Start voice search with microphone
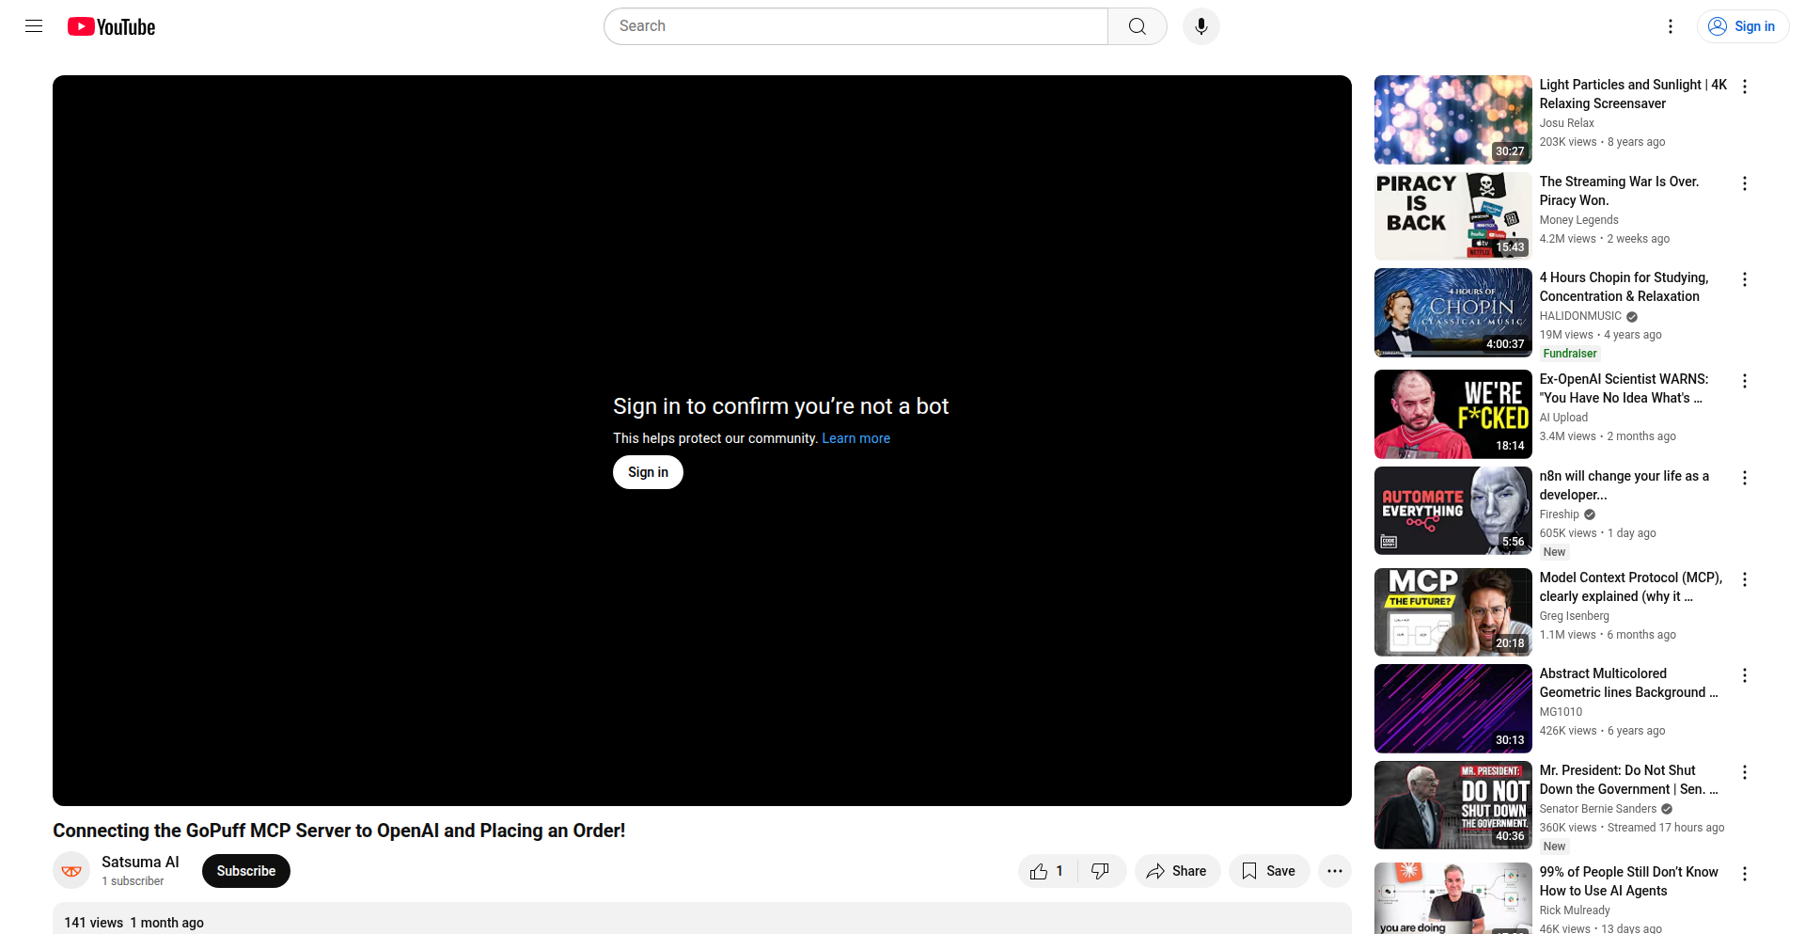Screen dimensions: 1805x934 click(1201, 26)
